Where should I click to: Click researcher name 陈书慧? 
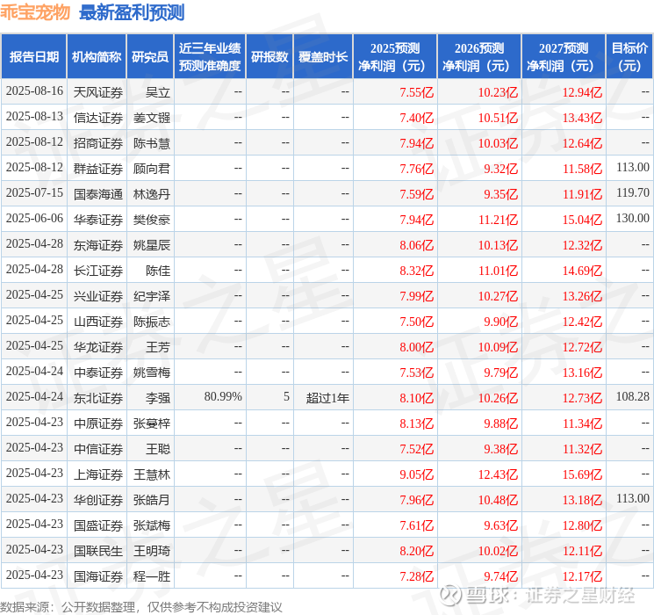pyautogui.click(x=151, y=143)
